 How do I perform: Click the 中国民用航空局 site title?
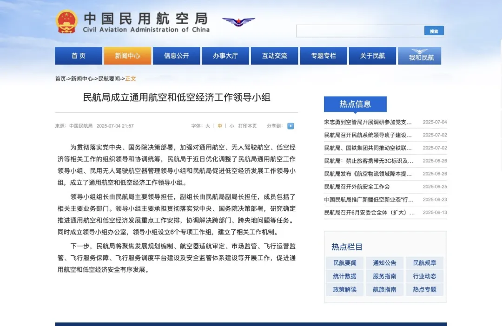(x=146, y=19)
